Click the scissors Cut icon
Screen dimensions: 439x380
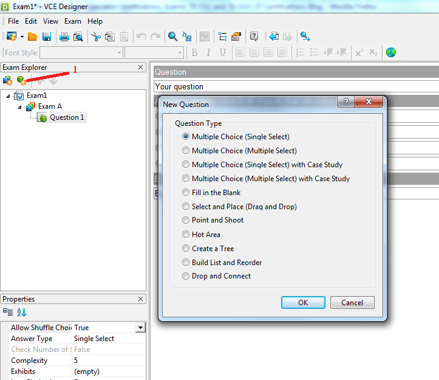[x=96, y=36]
